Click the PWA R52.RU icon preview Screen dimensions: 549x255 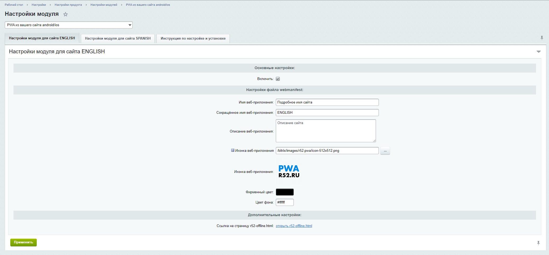pos(289,172)
